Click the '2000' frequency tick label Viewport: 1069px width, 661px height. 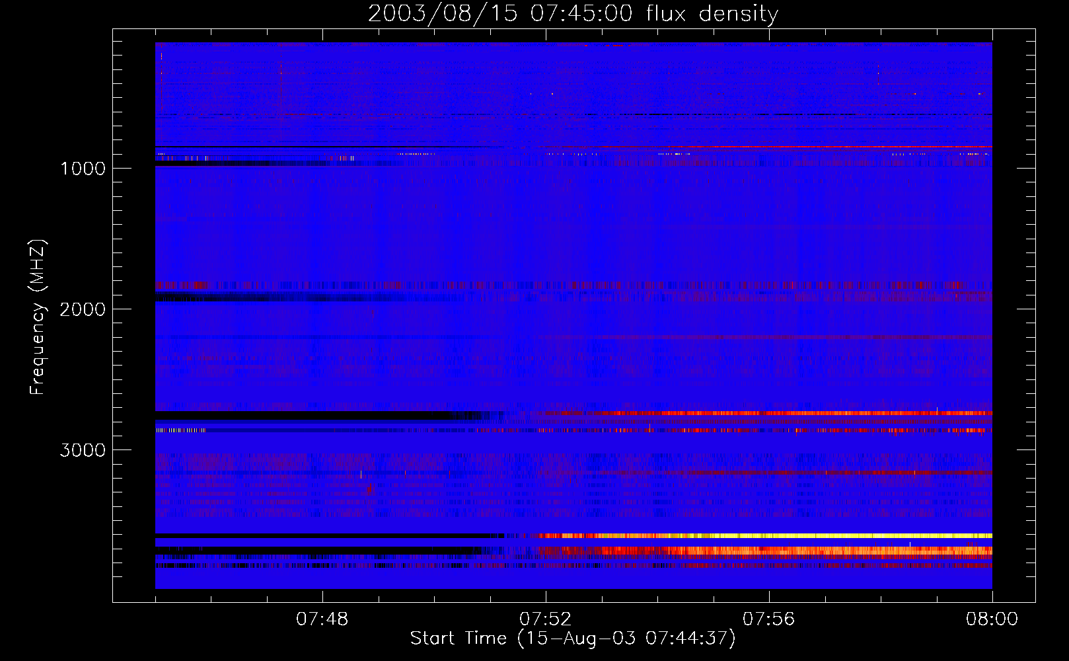click(83, 309)
